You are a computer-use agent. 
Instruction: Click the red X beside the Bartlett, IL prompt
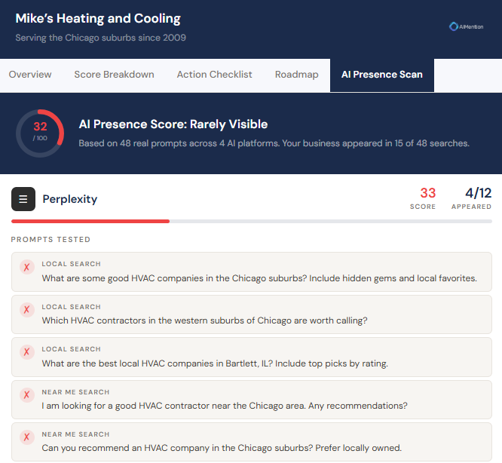tap(27, 352)
